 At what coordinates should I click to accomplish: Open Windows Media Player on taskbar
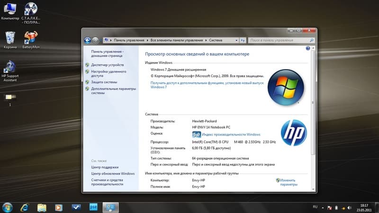pyautogui.click(x=58, y=207)
